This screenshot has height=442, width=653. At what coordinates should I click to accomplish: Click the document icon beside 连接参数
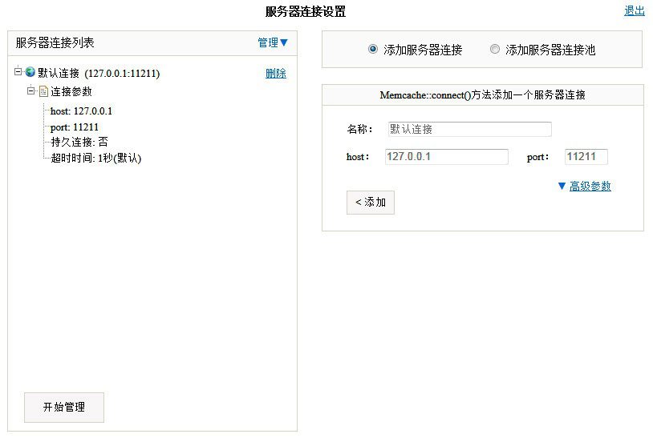(43, 91)
